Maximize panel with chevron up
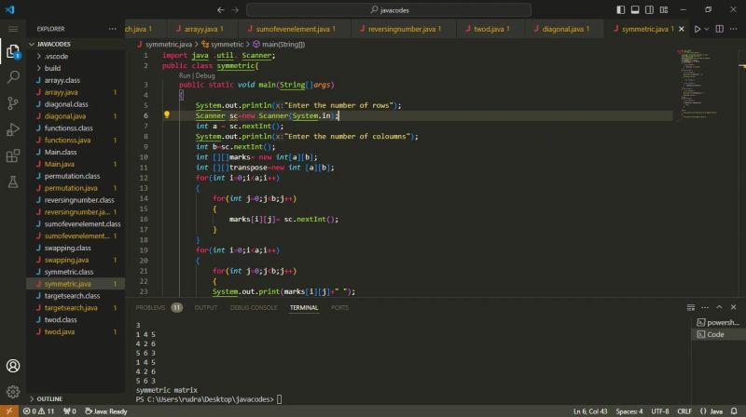Image resolution: width=746 pixels, height=417 pixels. [719, 307]
